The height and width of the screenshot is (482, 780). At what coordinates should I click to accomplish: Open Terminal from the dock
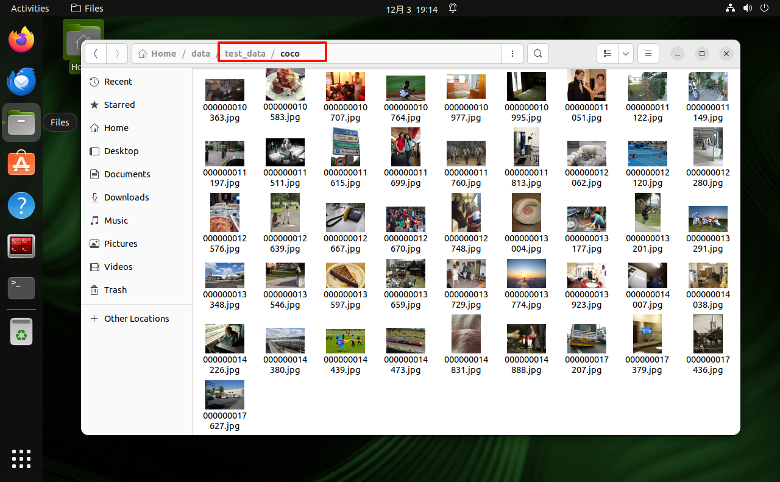tap(21, 288)
